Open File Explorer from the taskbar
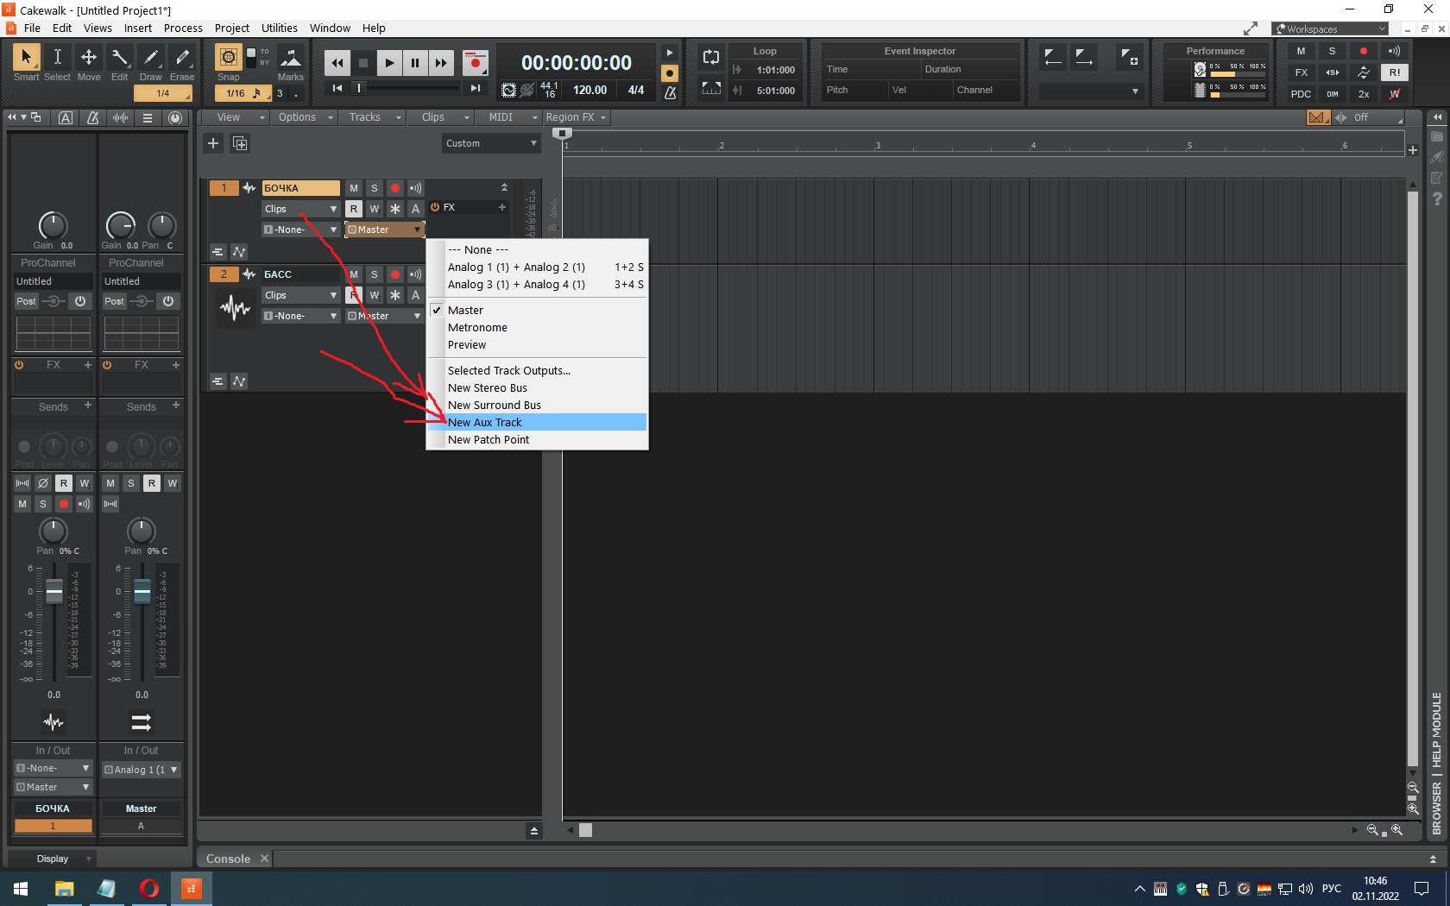Screen dimensions: 1450x906 (64, 889)
